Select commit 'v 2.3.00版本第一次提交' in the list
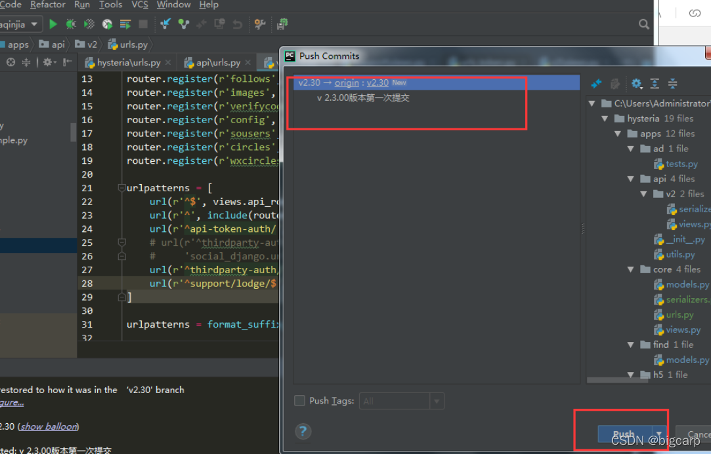The width and height of the screenshot is (711, 454). point(363,98)
